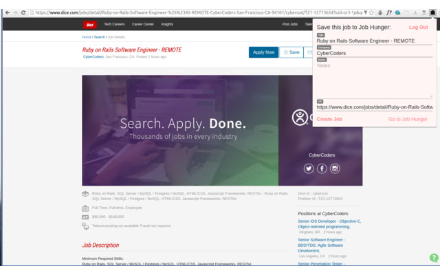The image size is (440, 275).
Task: Open CyberCoders Twitter icon
Action: point(309,168)
